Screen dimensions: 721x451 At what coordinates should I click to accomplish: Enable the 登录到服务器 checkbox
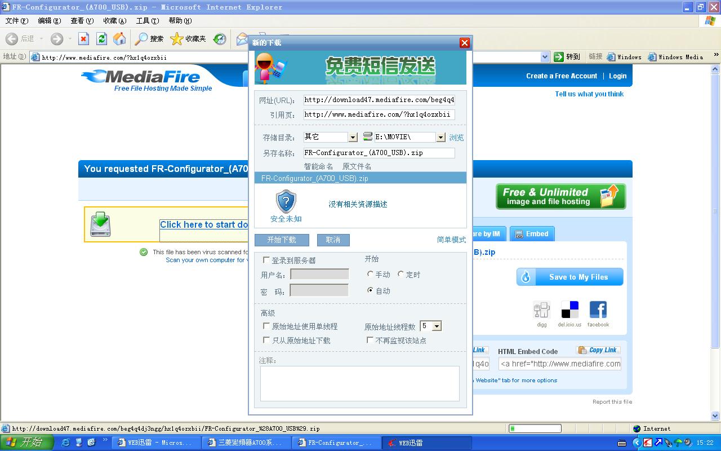tap(266, 260)
